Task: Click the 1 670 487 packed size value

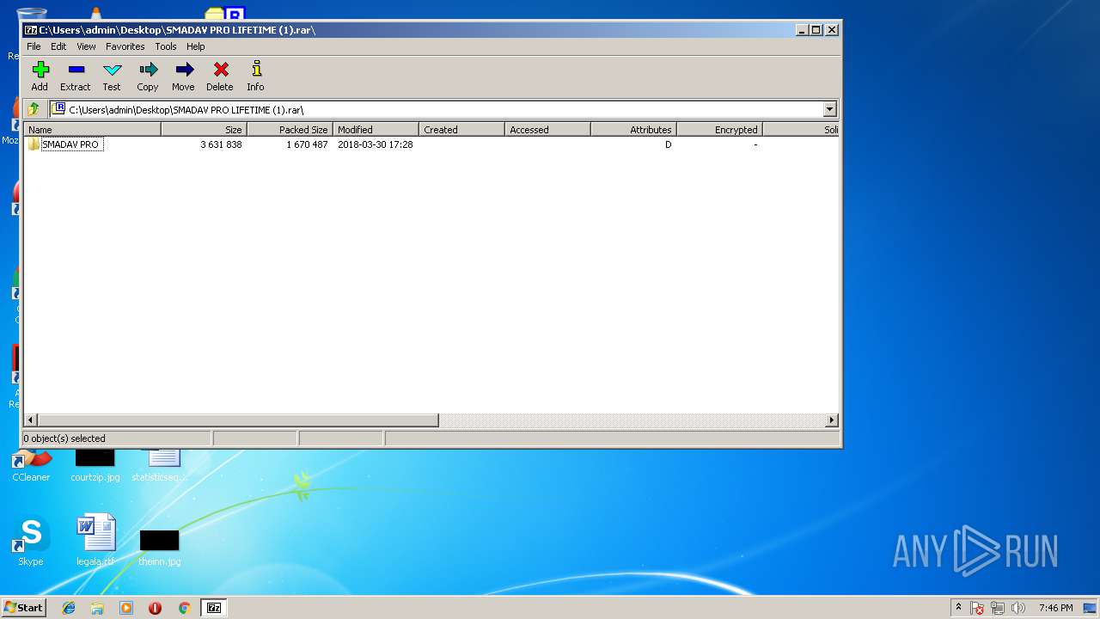Action: tap(307, 144)
